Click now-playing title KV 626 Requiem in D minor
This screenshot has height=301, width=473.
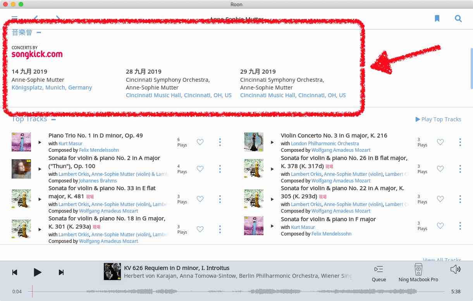[177, 268]
